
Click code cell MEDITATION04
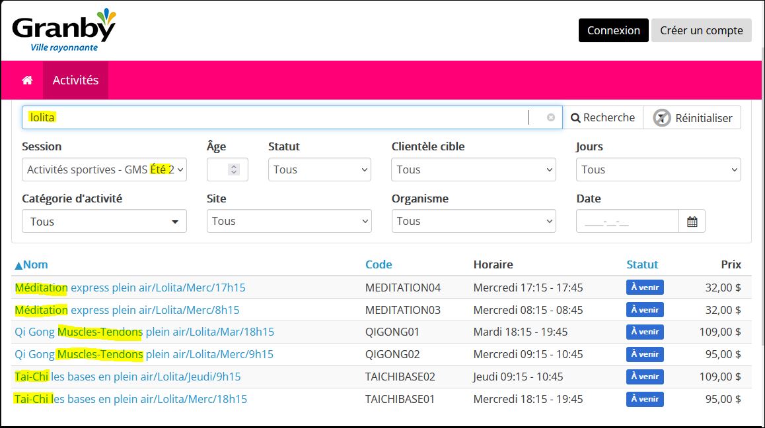(403, 288)
